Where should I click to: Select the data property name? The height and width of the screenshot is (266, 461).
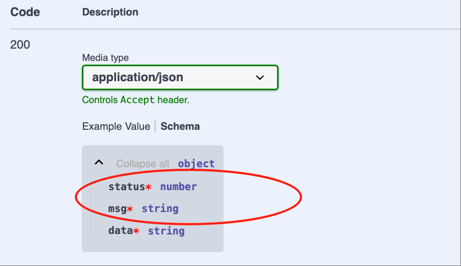coord(120,231)
